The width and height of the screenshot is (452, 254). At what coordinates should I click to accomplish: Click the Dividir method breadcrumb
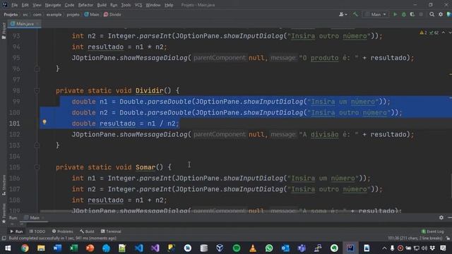(112, 14)
